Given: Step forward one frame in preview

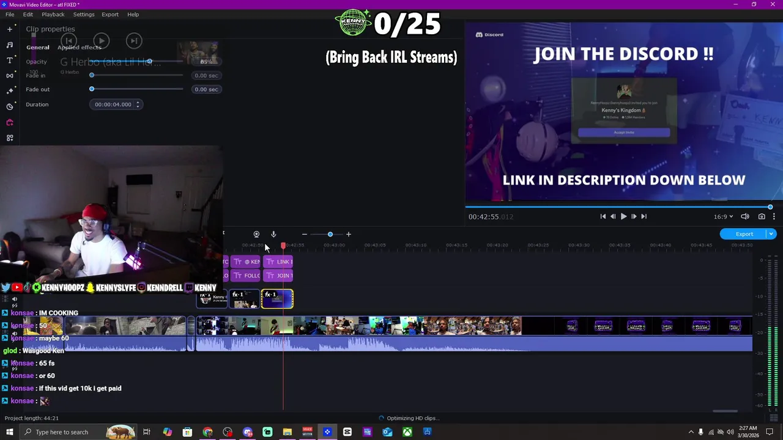Looking at the screenshot, I should pos(634,216).
